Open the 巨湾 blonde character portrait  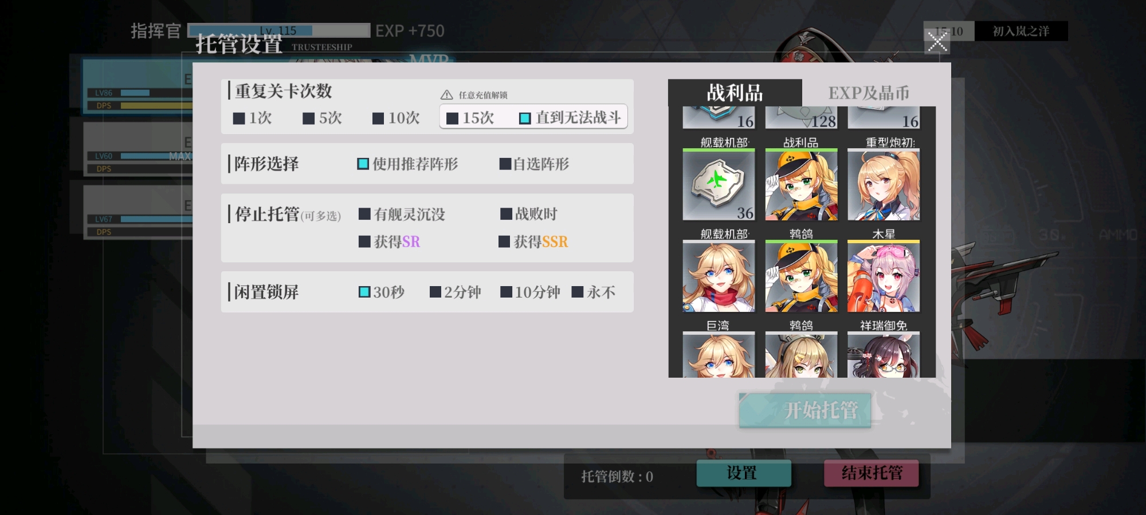coord(719,355)
